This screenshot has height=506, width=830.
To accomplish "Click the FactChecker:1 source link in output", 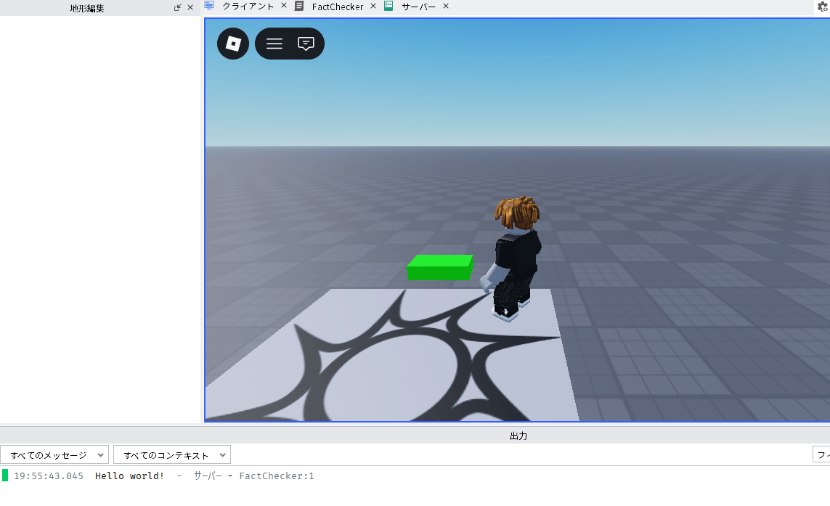I will 277,476.
